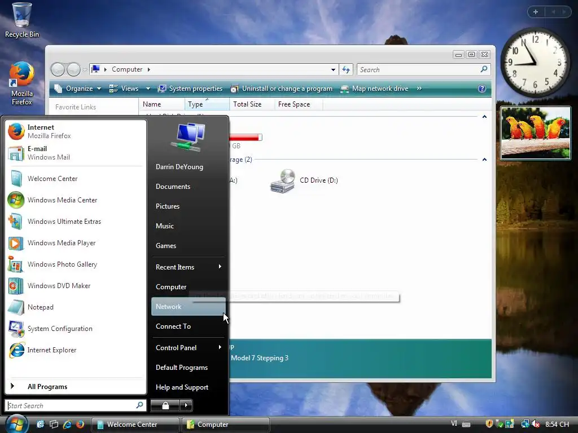
Task: Launch Windows DVD Maker
Action: click(x=76, y=286)
